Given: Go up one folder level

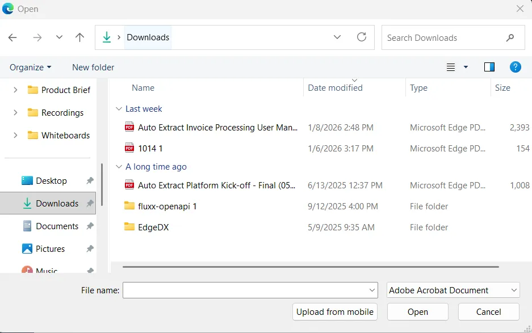Looking at the screenshot, I should (x=79, y=37).
